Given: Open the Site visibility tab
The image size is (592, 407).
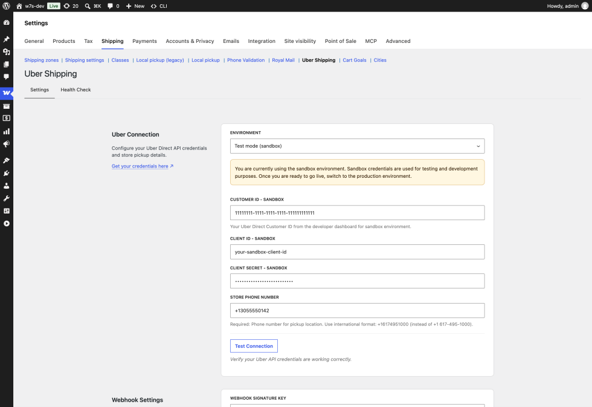Looking at the screenshot, I should click(x=300, y=41).
